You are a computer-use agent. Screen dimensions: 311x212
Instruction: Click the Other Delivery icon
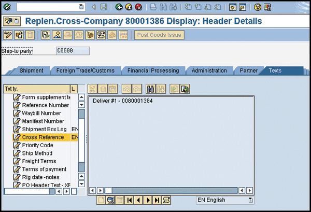(x=19, y=35)
